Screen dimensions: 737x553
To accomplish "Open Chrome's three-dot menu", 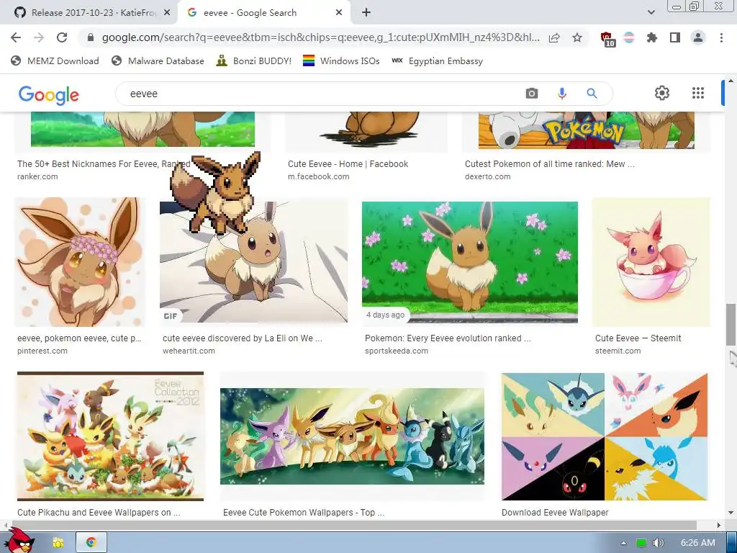I will point(721,37).
